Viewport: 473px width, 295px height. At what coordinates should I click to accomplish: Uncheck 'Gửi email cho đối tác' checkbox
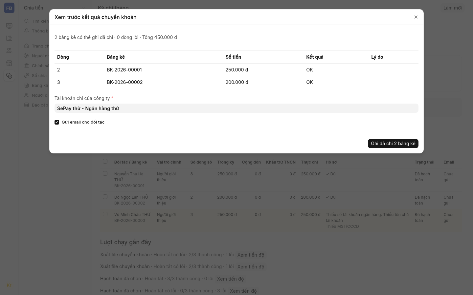[x=57, y=122]
